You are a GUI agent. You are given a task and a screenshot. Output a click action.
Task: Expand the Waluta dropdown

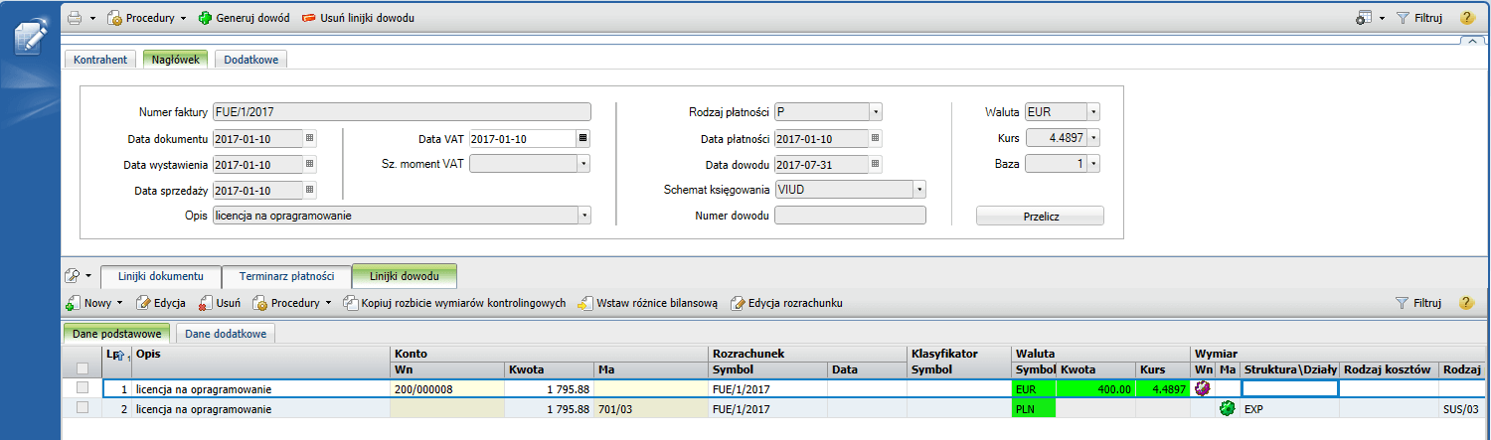pyautogui.click(x=1093, y=112)
